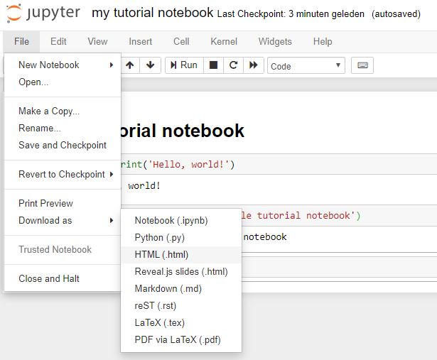Move selected cell up with arrow icon
Viewport: 437px width, 360px height.
pyautogui.click(x=129, y=65)
